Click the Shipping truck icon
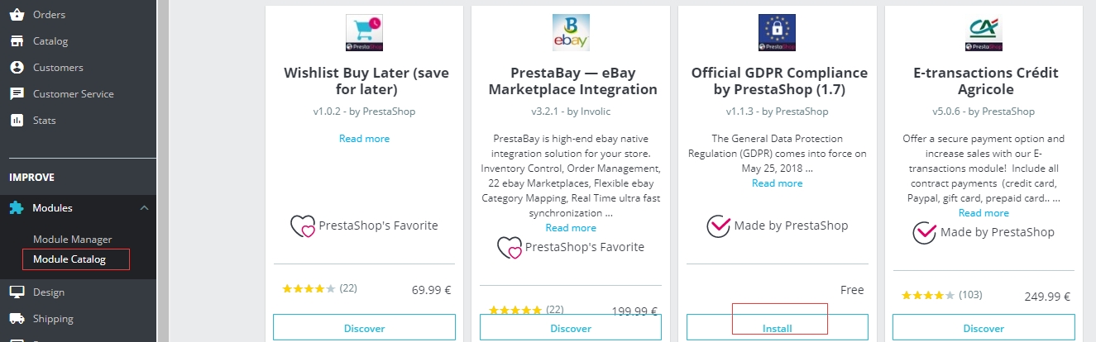 coord(16,318)
